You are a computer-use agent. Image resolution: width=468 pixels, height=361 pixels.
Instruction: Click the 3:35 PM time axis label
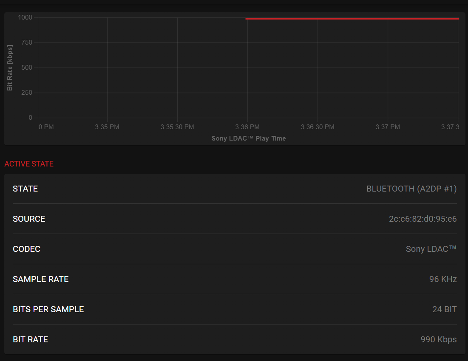(x=107, y=127)
